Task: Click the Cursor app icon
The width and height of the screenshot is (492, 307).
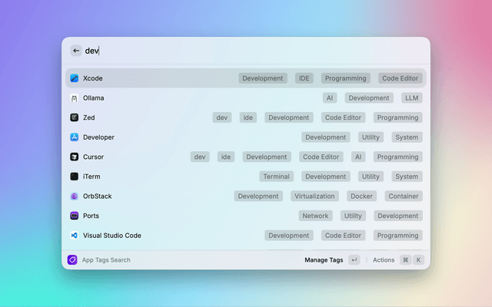Action: pos(75,157)
